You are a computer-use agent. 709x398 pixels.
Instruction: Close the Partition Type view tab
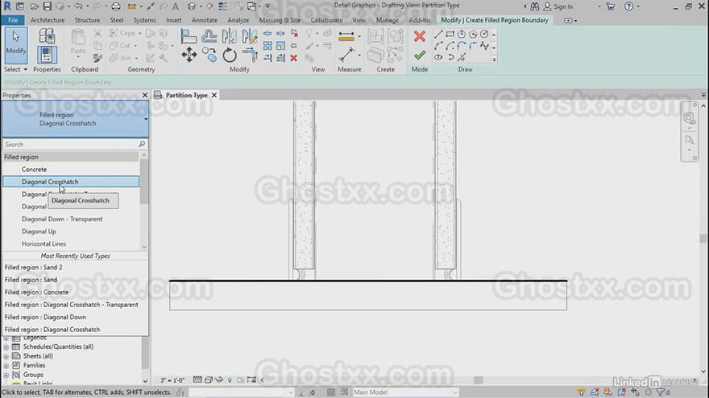(214, 95)
